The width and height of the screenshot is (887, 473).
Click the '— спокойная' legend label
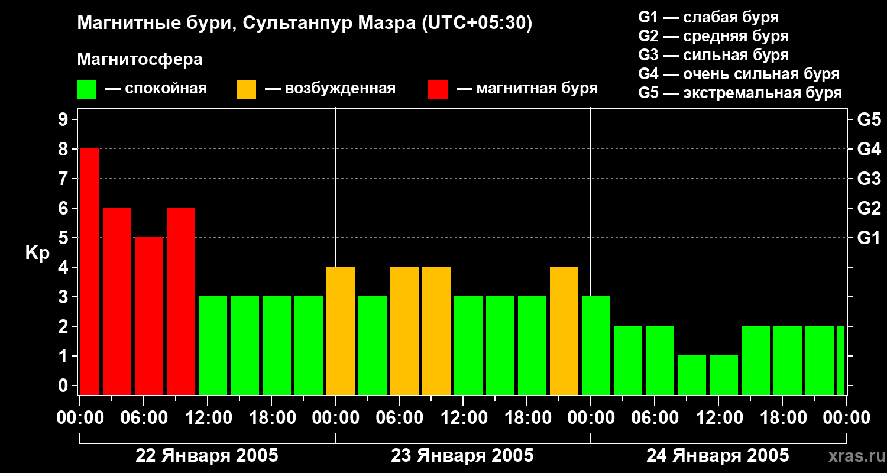click(x=156, y=89)
